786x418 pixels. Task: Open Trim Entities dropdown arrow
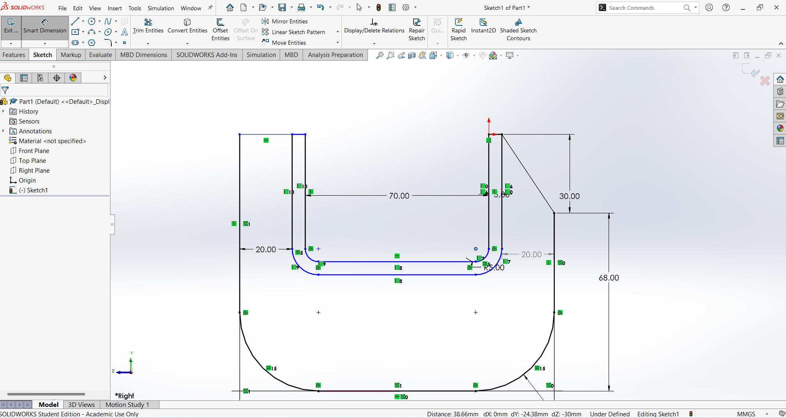coord(148,43)
